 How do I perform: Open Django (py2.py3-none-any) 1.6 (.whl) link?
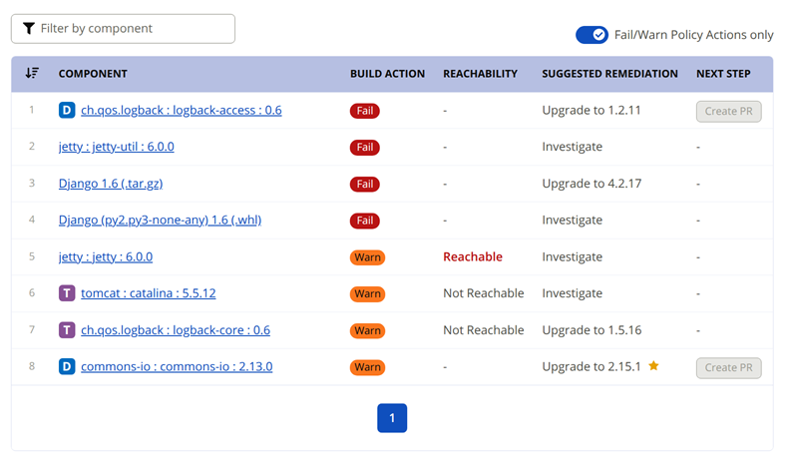[x=160, y=221]
